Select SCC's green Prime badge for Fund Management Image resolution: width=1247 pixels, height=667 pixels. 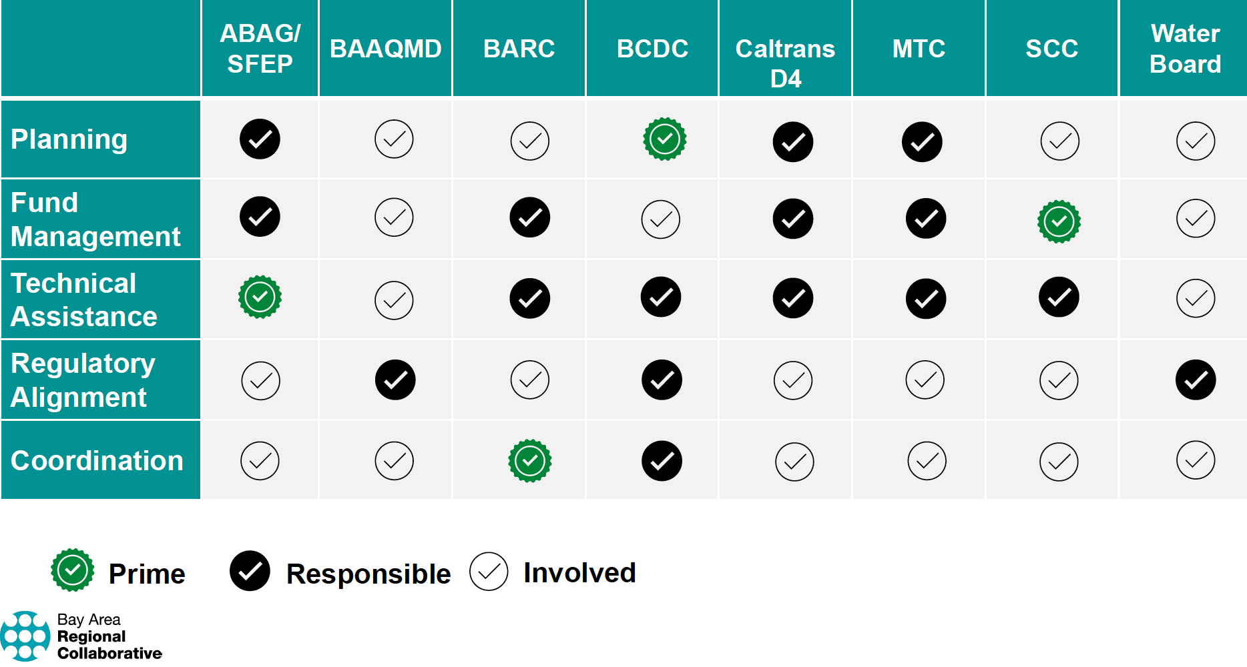click(1059, 221)
